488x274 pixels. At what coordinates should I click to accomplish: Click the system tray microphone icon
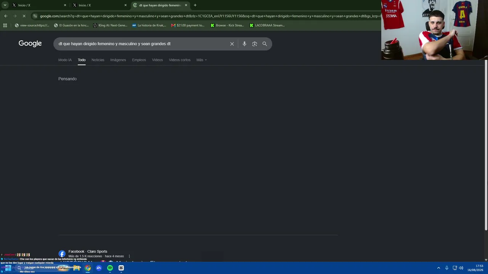(x=447, y=268)
